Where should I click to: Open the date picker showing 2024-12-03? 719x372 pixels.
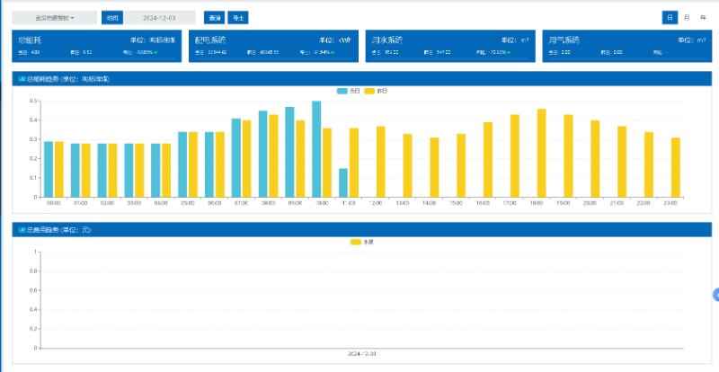(161, 17)
